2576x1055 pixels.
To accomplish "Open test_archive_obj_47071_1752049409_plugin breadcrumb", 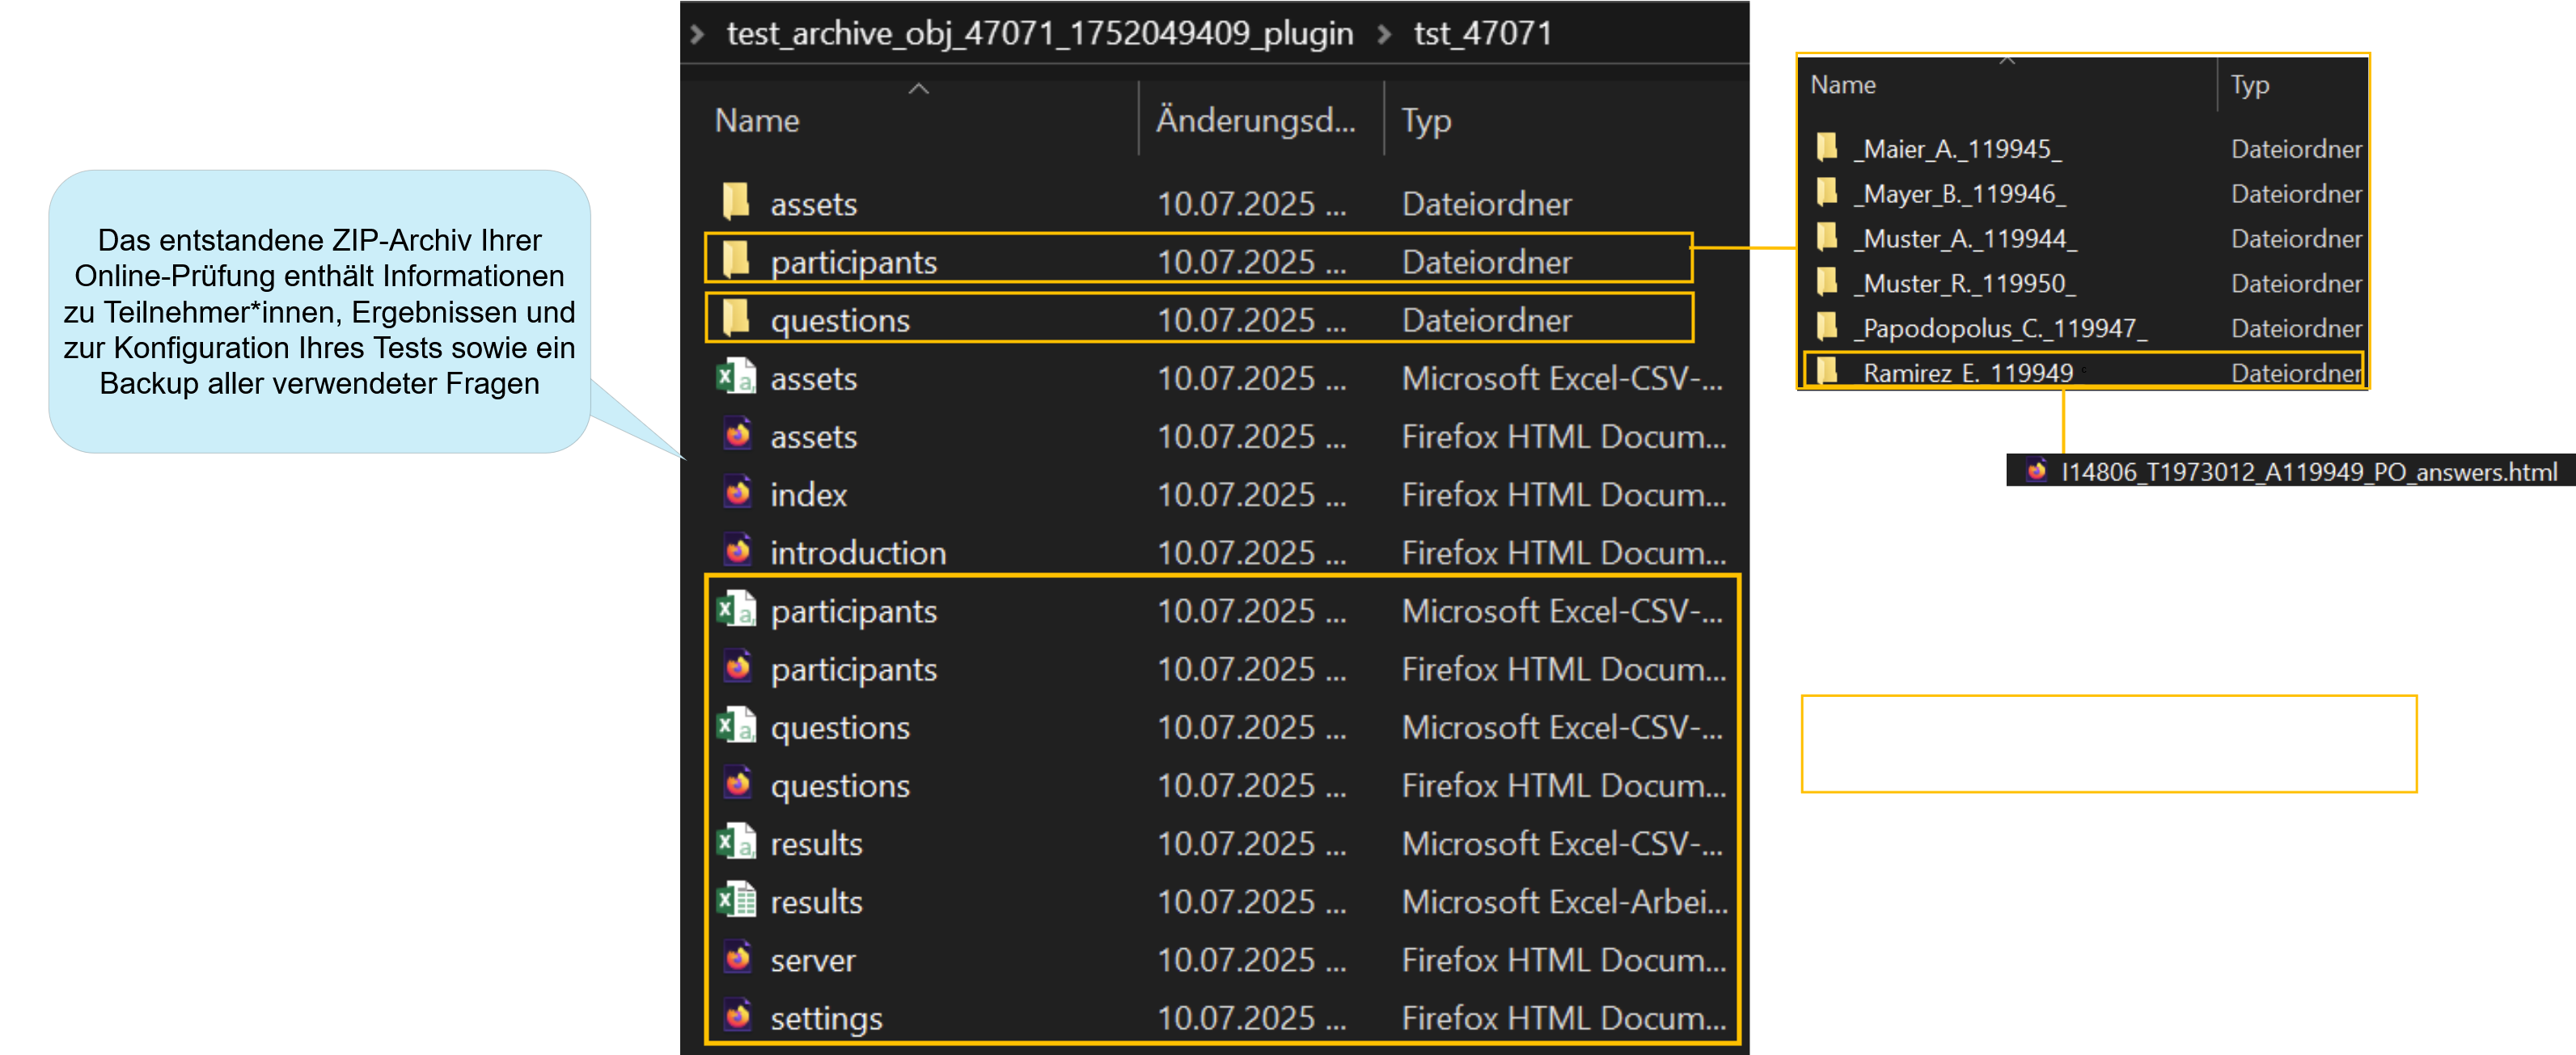I will [1039, 34].
